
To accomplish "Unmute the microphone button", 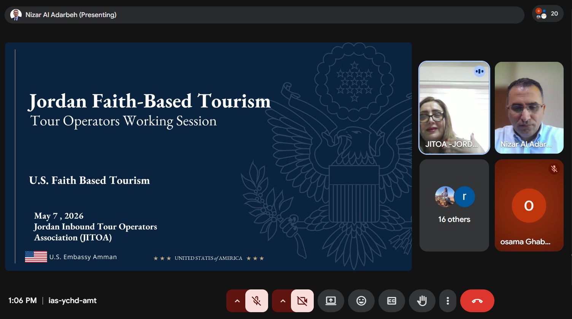I will (x=257, y=301).
